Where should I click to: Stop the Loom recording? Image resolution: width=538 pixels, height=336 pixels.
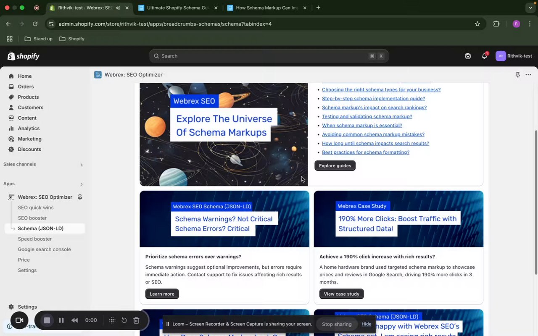[x=47, y=320]
